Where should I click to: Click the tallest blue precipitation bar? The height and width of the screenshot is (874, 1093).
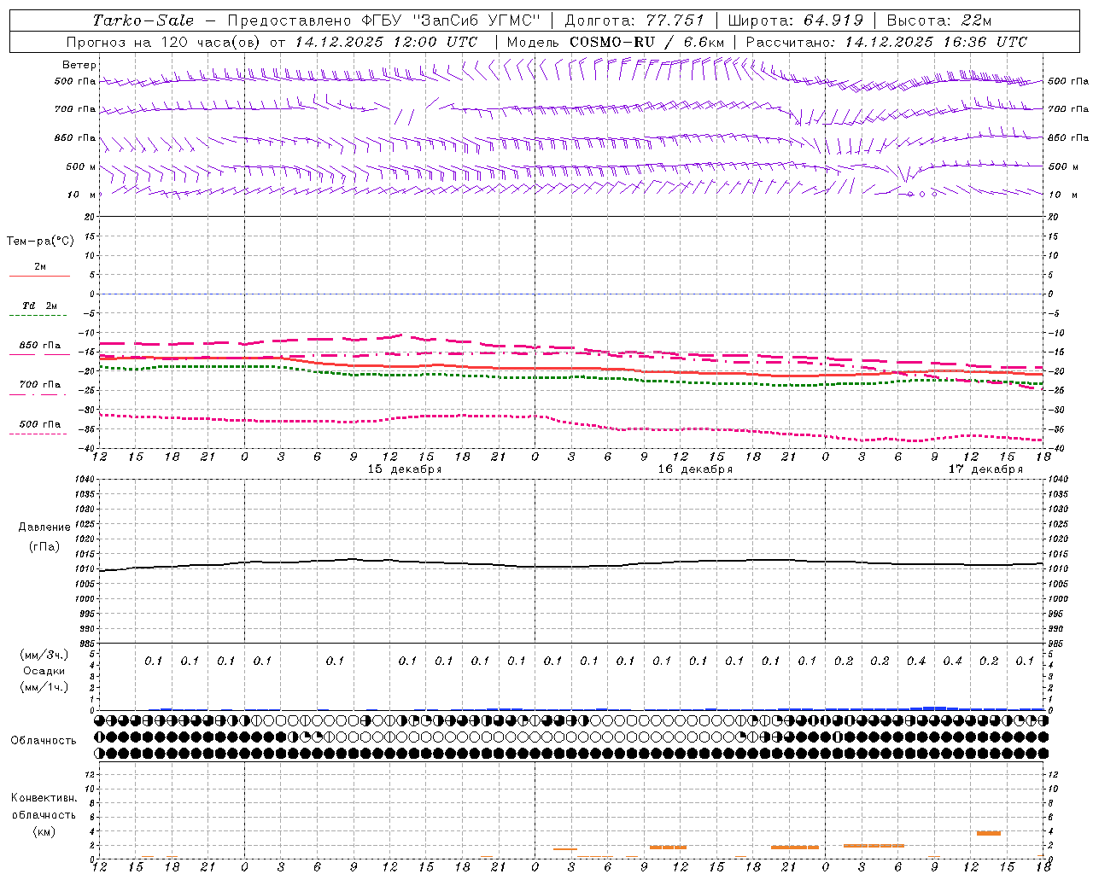click(x=934, y=708)
